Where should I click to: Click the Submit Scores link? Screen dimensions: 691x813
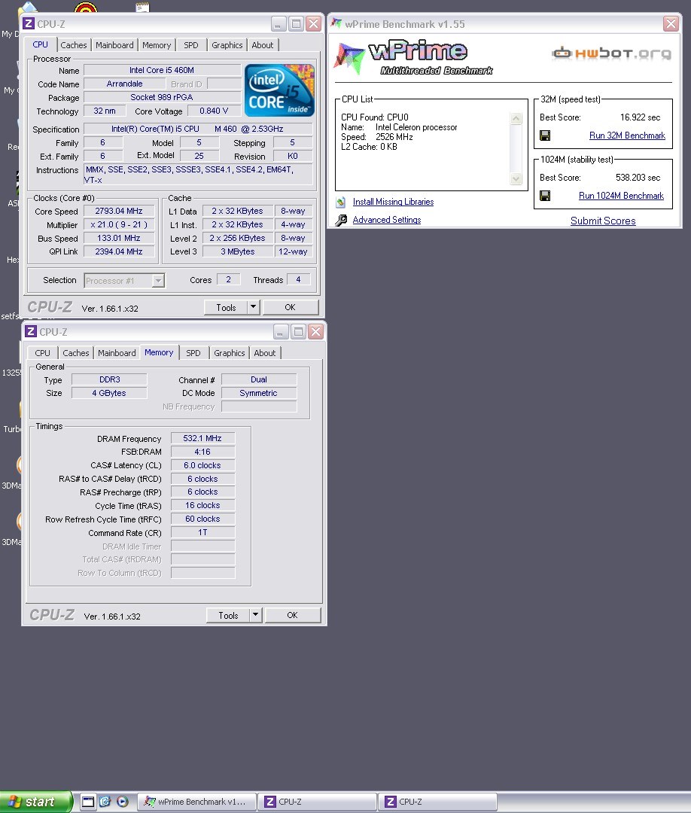click(x=603, y=221)
